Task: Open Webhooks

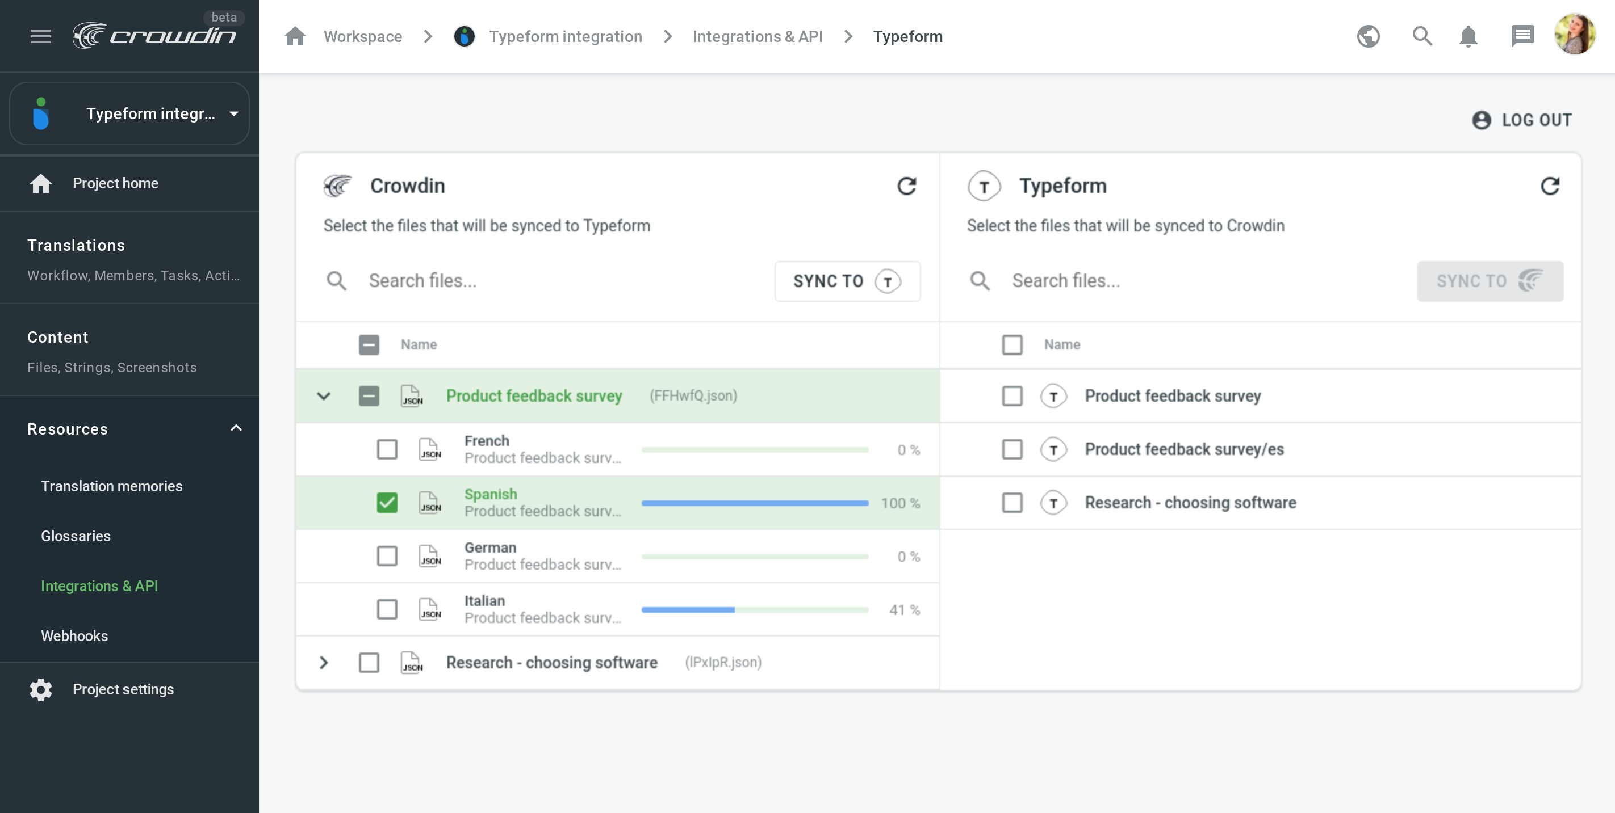Action: [x=74, y=636]
